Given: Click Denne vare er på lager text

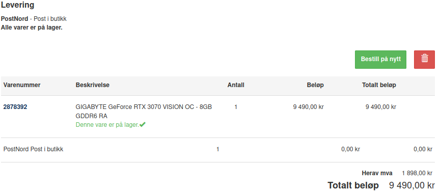Looking at the screenshot, I should pyautogui.click(x=107, y=125).
